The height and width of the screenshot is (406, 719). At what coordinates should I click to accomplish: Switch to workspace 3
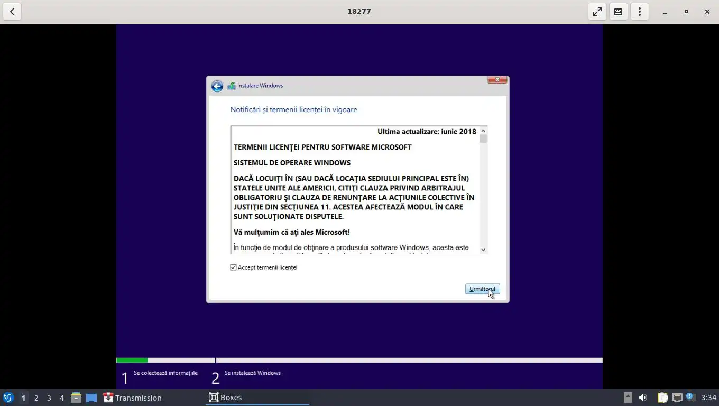click(49, 398)
